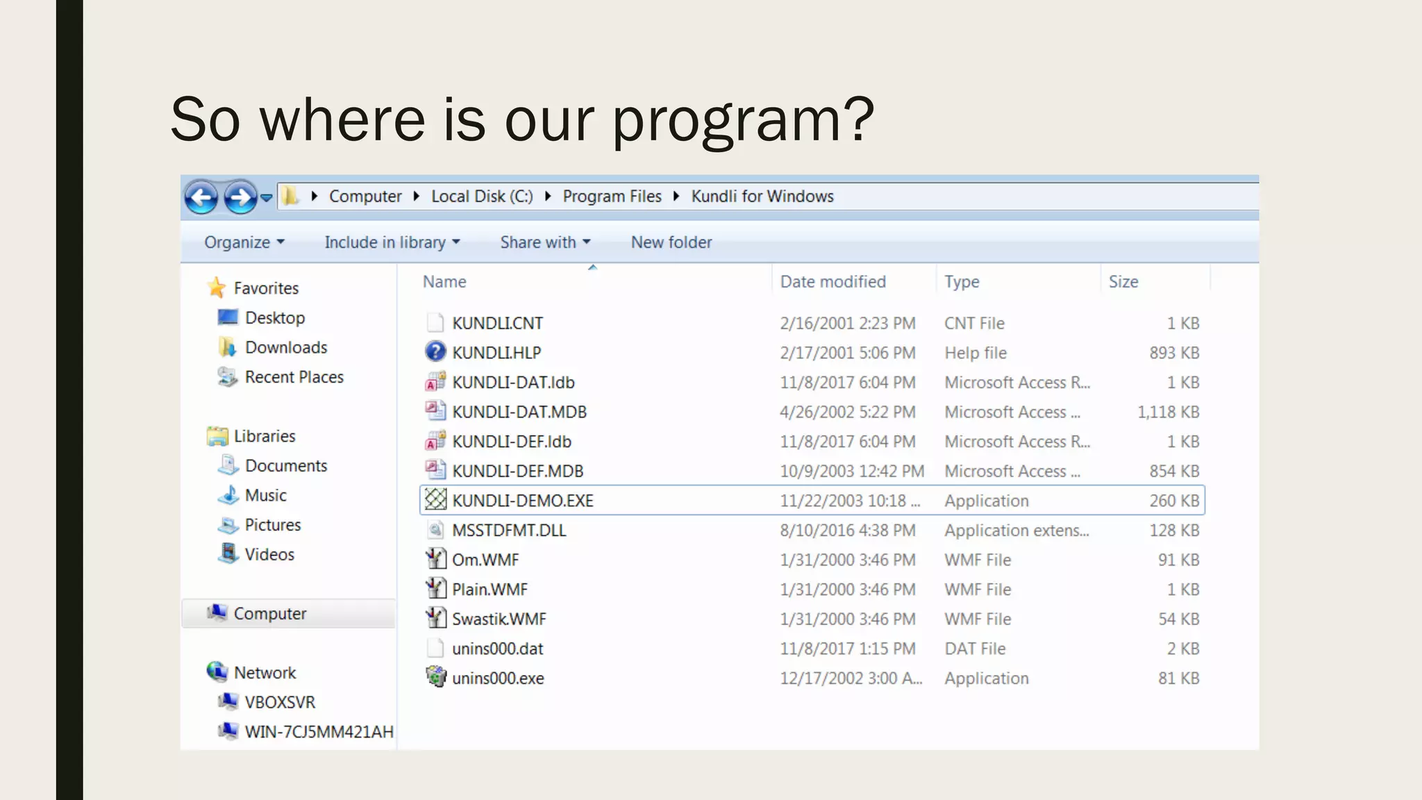Screen dimensions: 1422x800
Task: Click the 10/9/2003 12:42 PM date cell
Action: click(x=852, y=472)
